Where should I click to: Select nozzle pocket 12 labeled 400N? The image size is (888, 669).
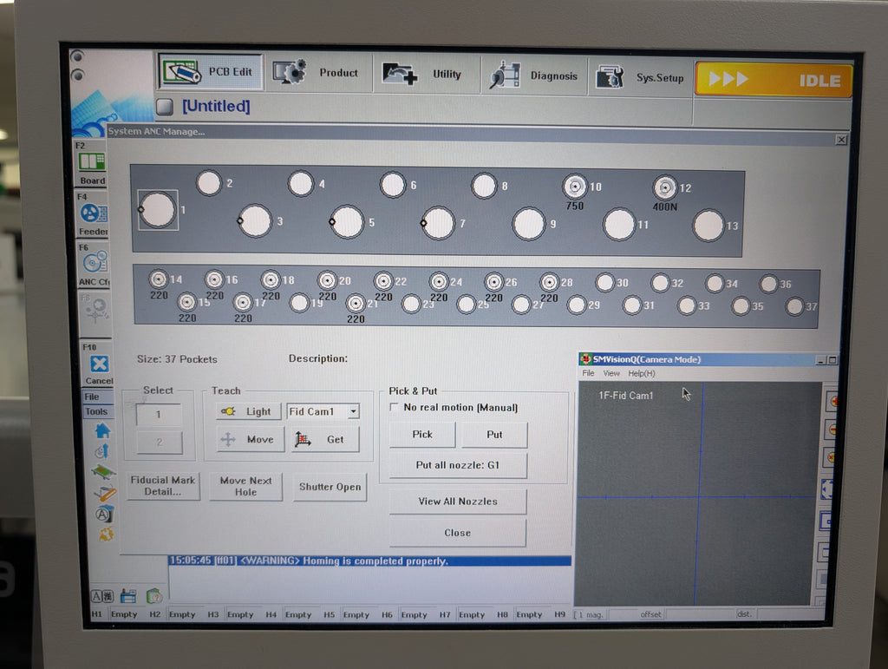pos(665,187)
